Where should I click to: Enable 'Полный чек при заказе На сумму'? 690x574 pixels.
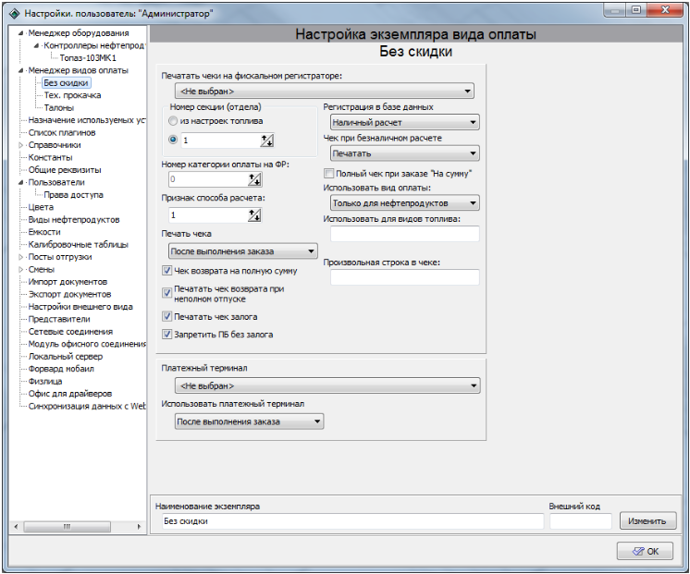[x=328, y=173]
